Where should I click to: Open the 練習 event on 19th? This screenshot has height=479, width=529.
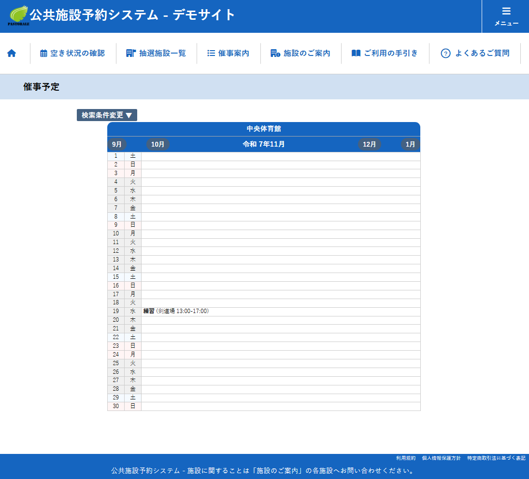(x=149, y=311)
